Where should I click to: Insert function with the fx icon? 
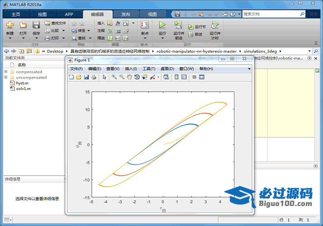(118, 23)
